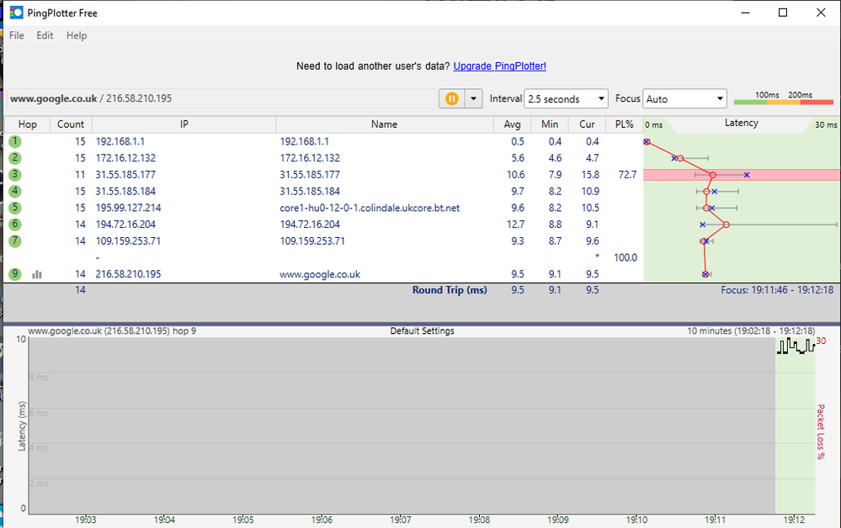Click the PingPlotter app logo in title bar
The width and height of the screenshot is (841, 528).
[x=16, y=13]
